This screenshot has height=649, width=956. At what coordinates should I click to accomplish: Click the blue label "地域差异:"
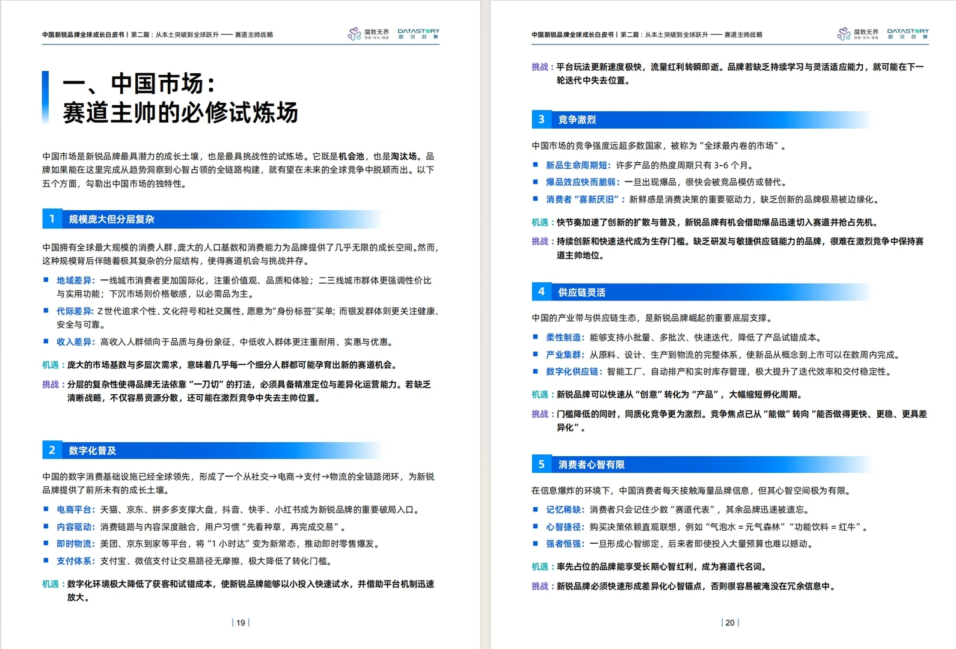[76, 281]
